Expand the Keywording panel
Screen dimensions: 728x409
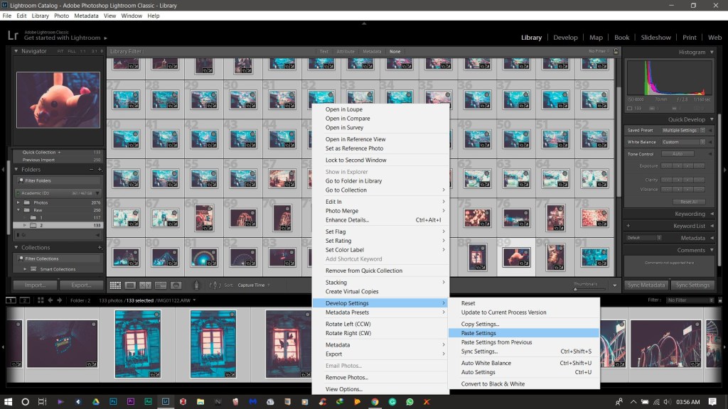(x=712, y=214)
